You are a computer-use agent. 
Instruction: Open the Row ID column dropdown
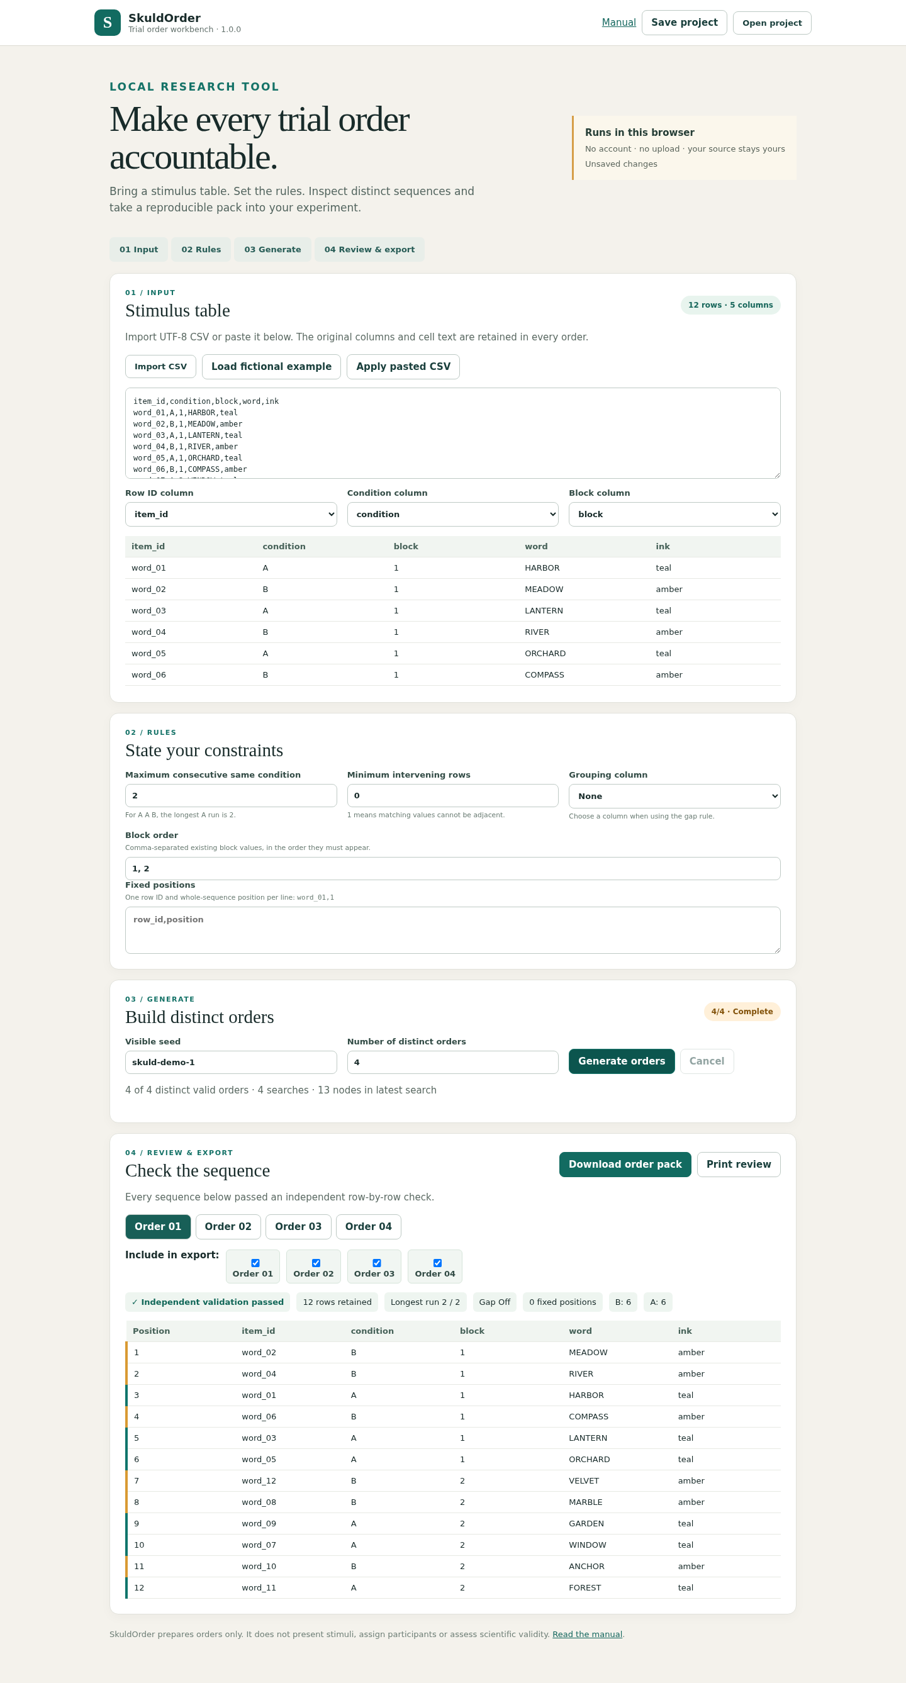click(x=232, y=514)
